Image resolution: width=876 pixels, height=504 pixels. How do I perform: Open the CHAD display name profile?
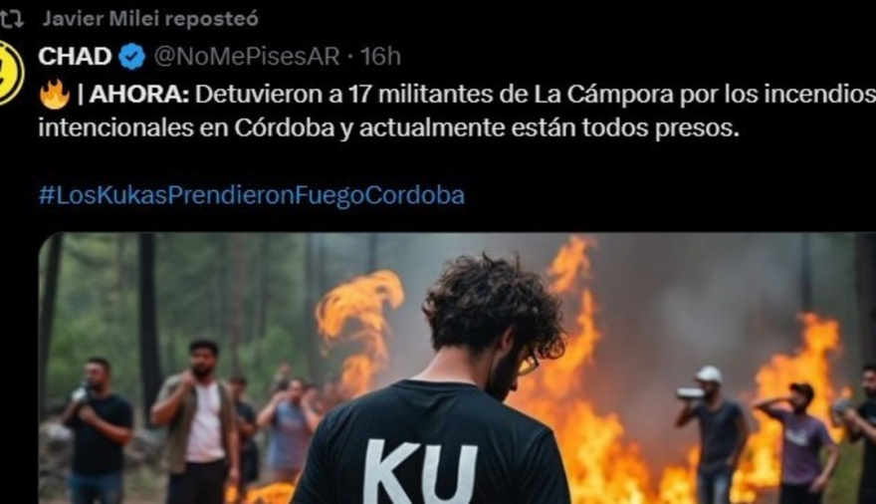[x=75, y=57]
